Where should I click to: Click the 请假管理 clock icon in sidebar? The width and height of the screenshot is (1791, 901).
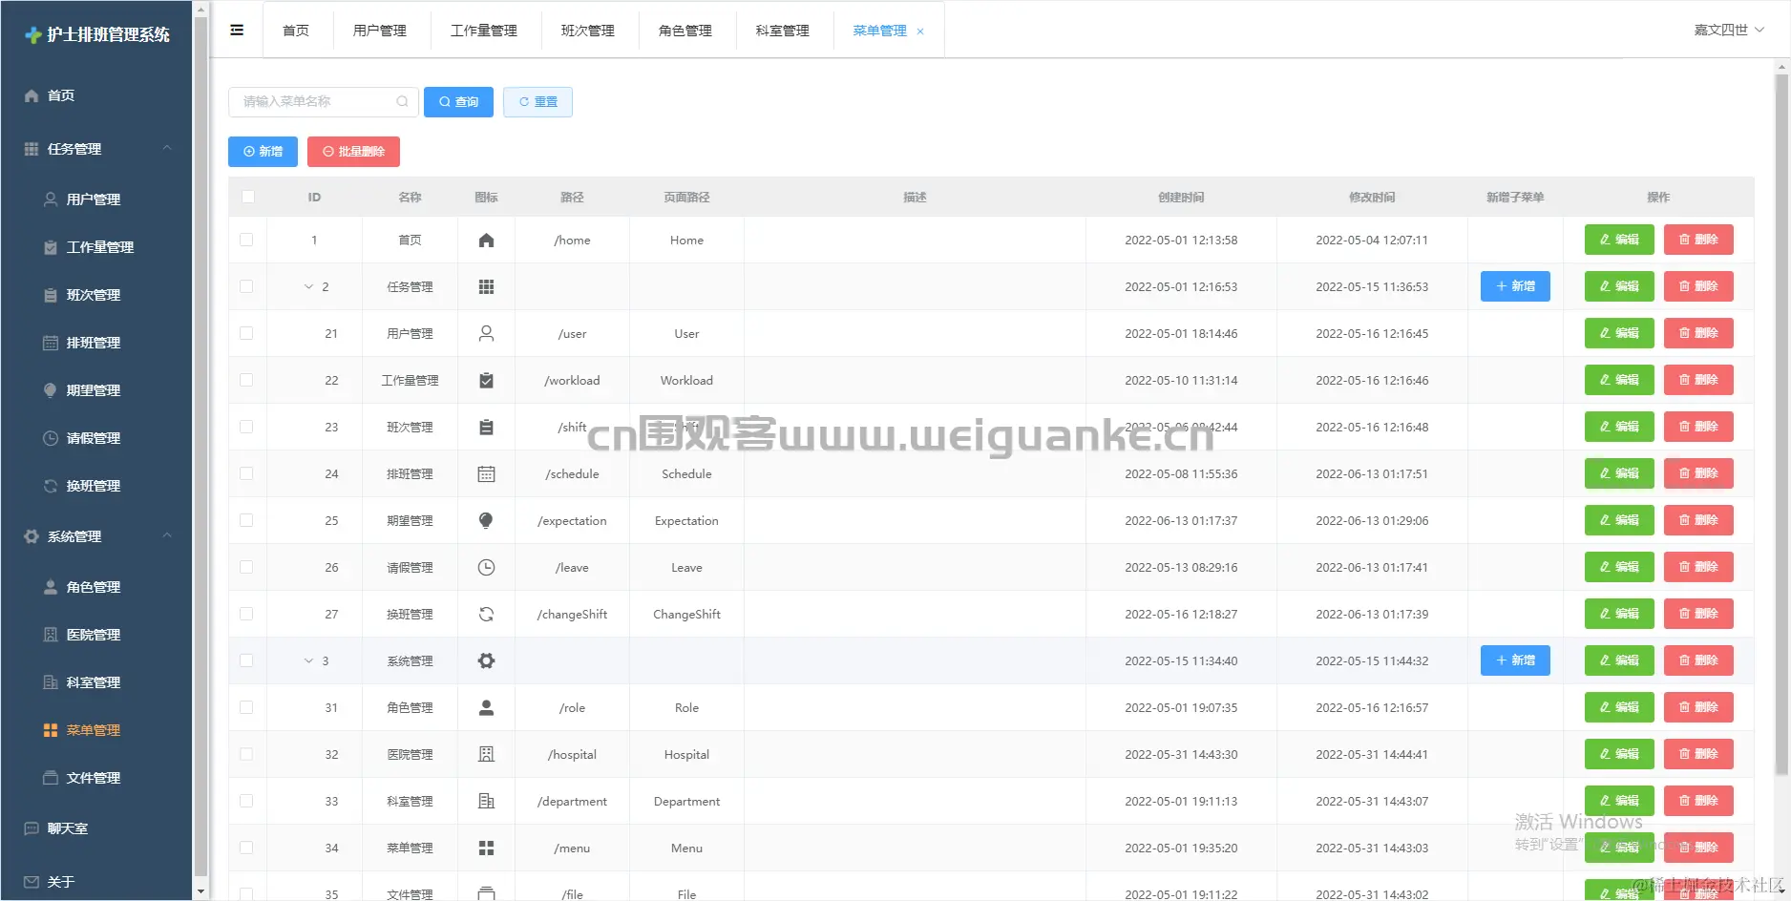point(51,438)
